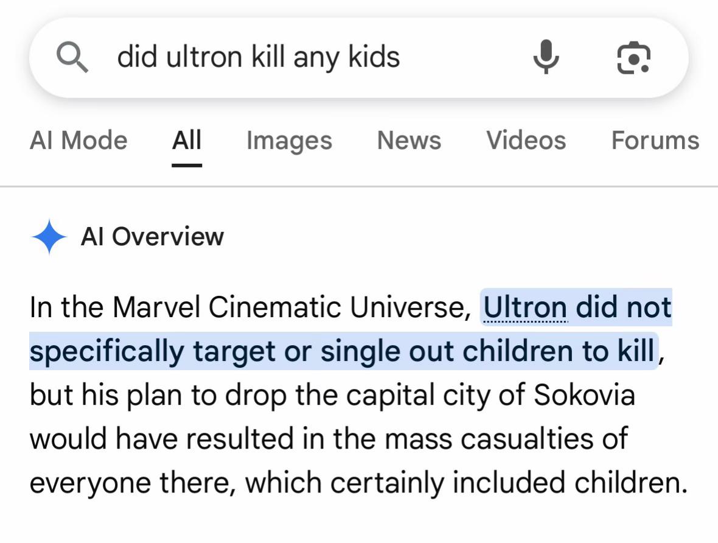The height and width of the screenshot is (543, 718).
Task: Open Google Lens camera search icon
Action: coord(634,57)
